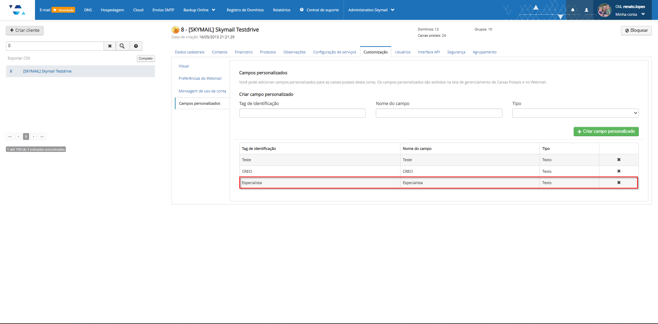Expand the Backup Online menu
This screenshot has height=324, width=658.
(199, 10)
